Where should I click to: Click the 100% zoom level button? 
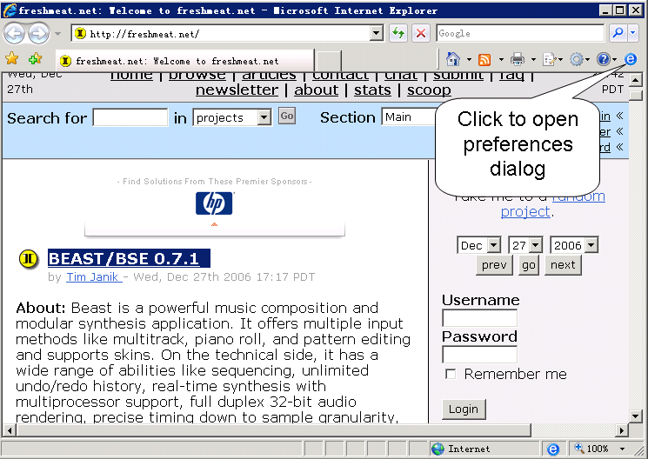pos(591,449)
